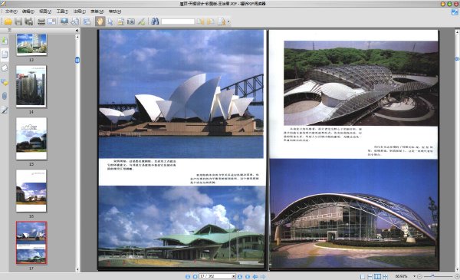Select the text selection tool icon
The image size is (460, 280).
click(120, 21)
